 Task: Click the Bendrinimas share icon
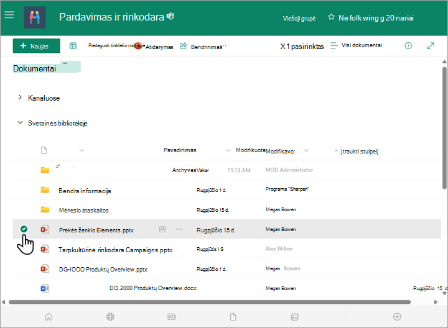(183, 46)
